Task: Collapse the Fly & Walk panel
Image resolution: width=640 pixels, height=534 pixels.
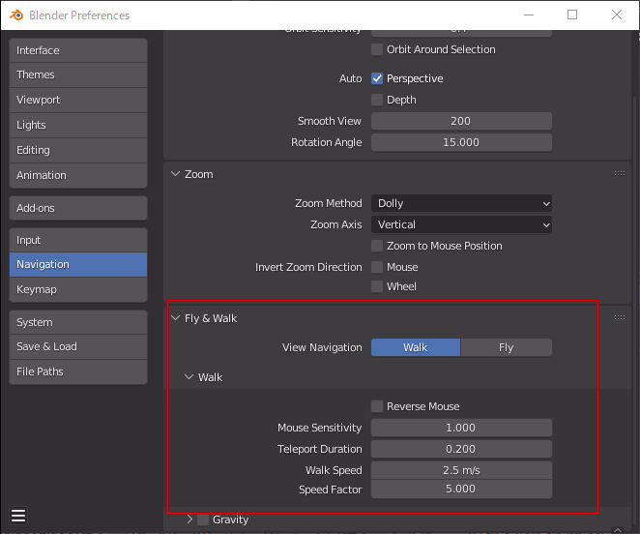Action: click(176, 318)
